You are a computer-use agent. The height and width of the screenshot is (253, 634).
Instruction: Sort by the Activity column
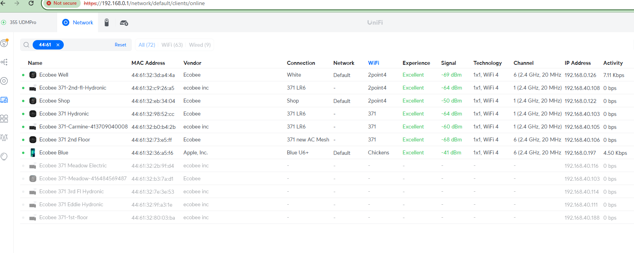coord(613,63)
